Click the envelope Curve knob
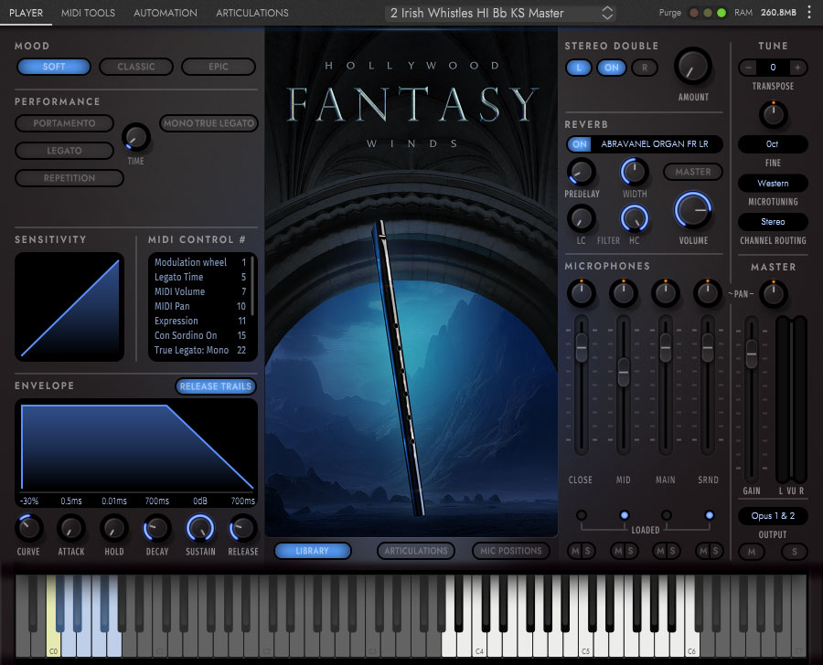Viewport: 823px width, 665px height. (28, 528)
